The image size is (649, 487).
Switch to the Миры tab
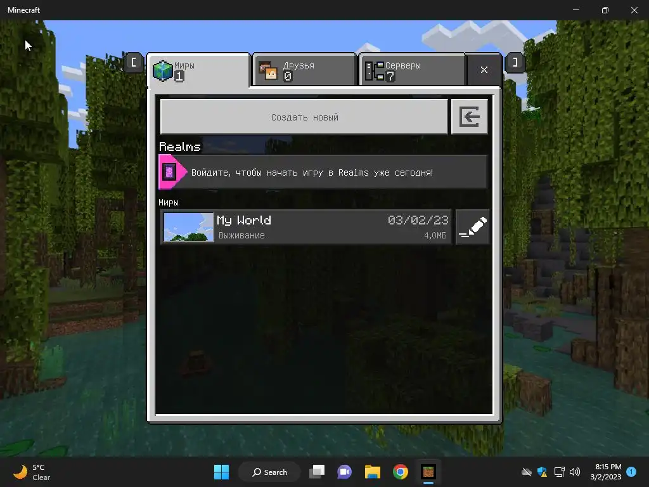pyautogui.click(x=199, y=70)
